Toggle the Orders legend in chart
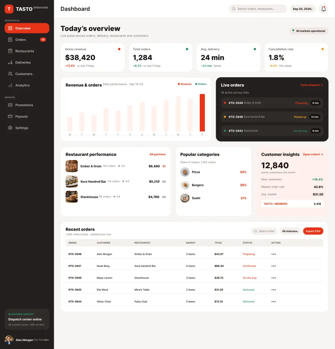This screenshot has width=335, height=349. [201, 84]
